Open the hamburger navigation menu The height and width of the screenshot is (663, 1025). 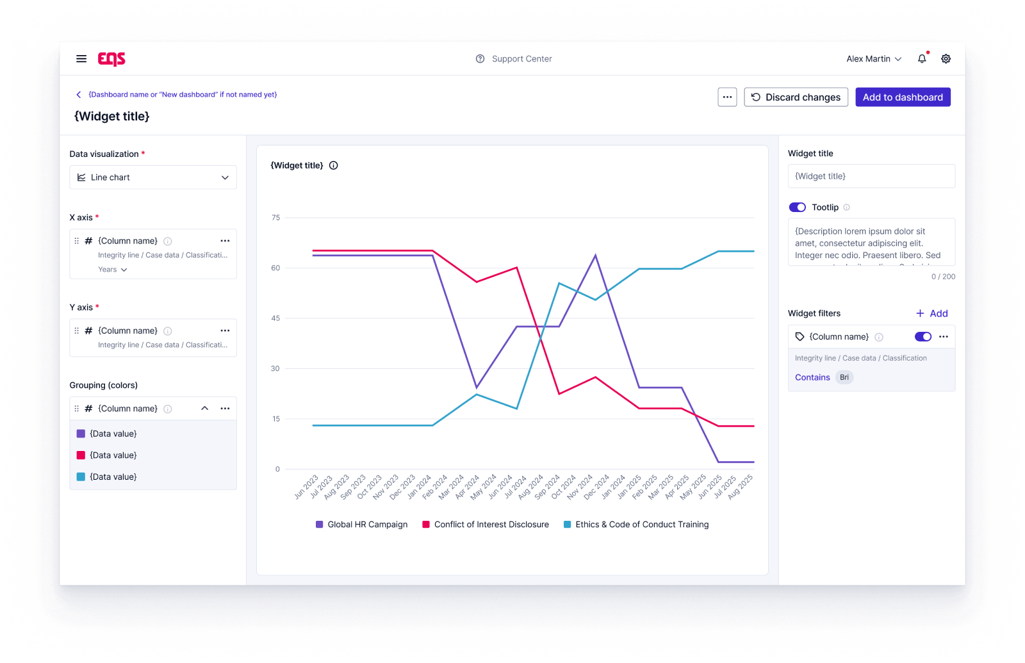click(81, 59)
